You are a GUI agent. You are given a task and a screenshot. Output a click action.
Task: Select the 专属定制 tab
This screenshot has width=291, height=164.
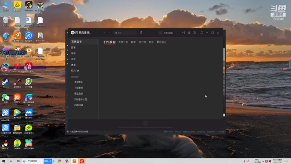[123, 42]
